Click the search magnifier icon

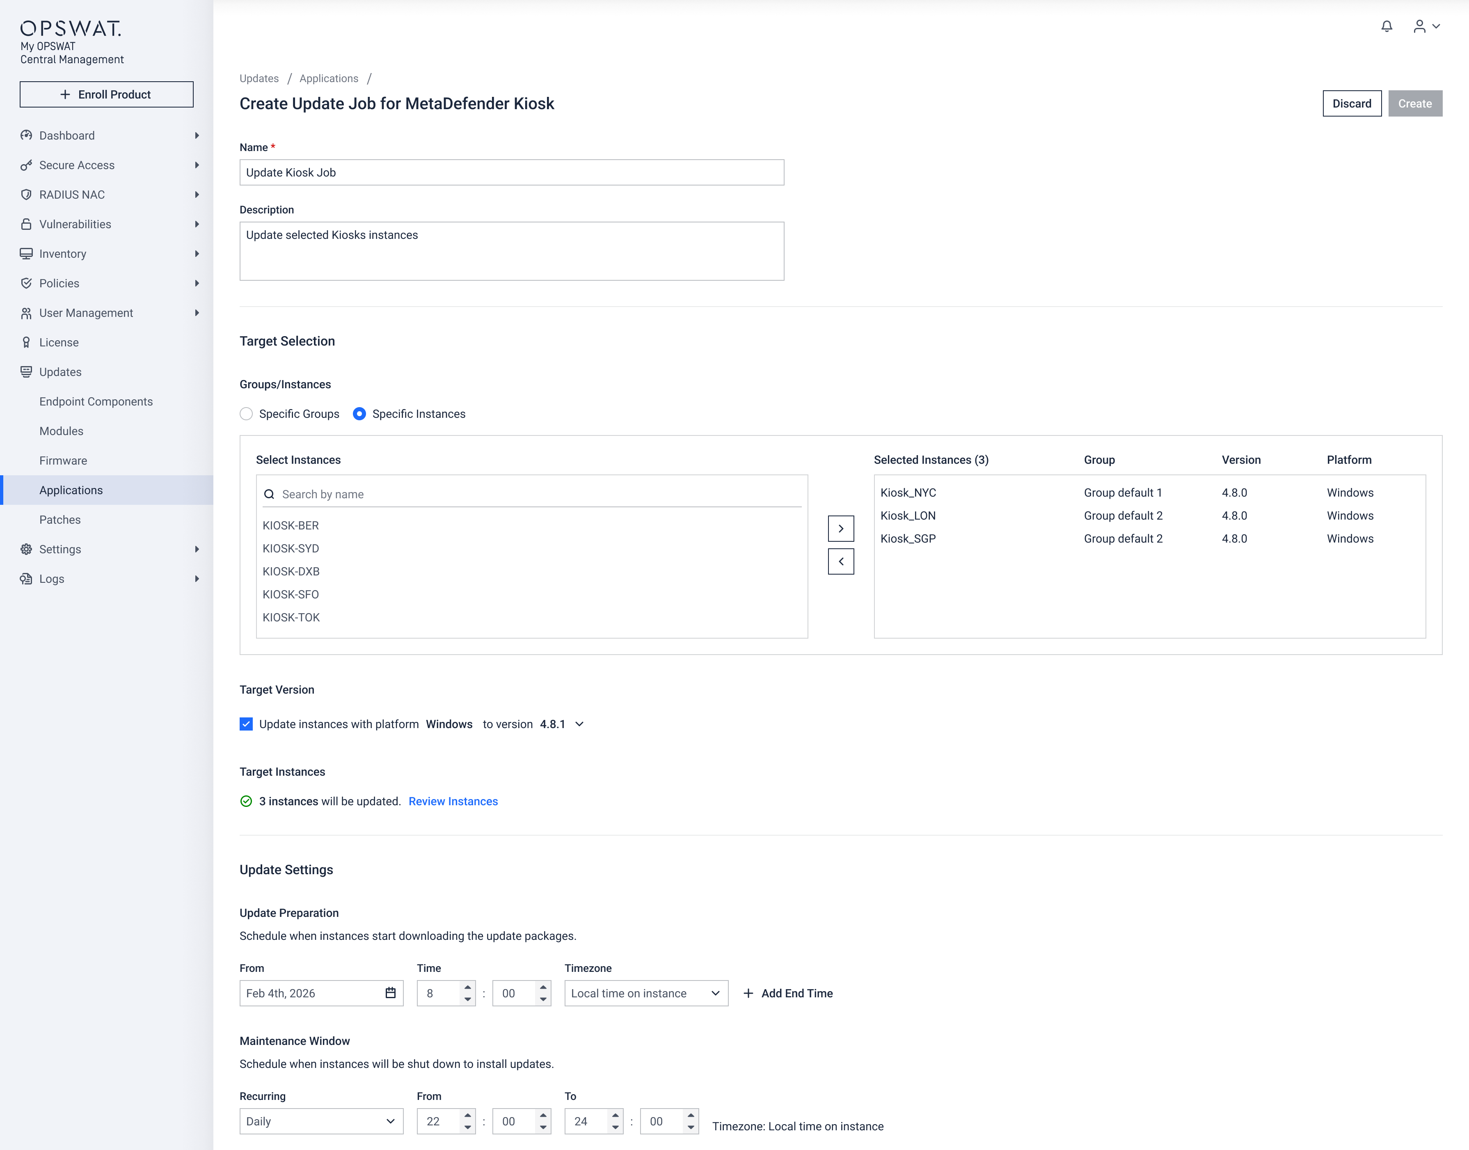click(x=269, y=494)
